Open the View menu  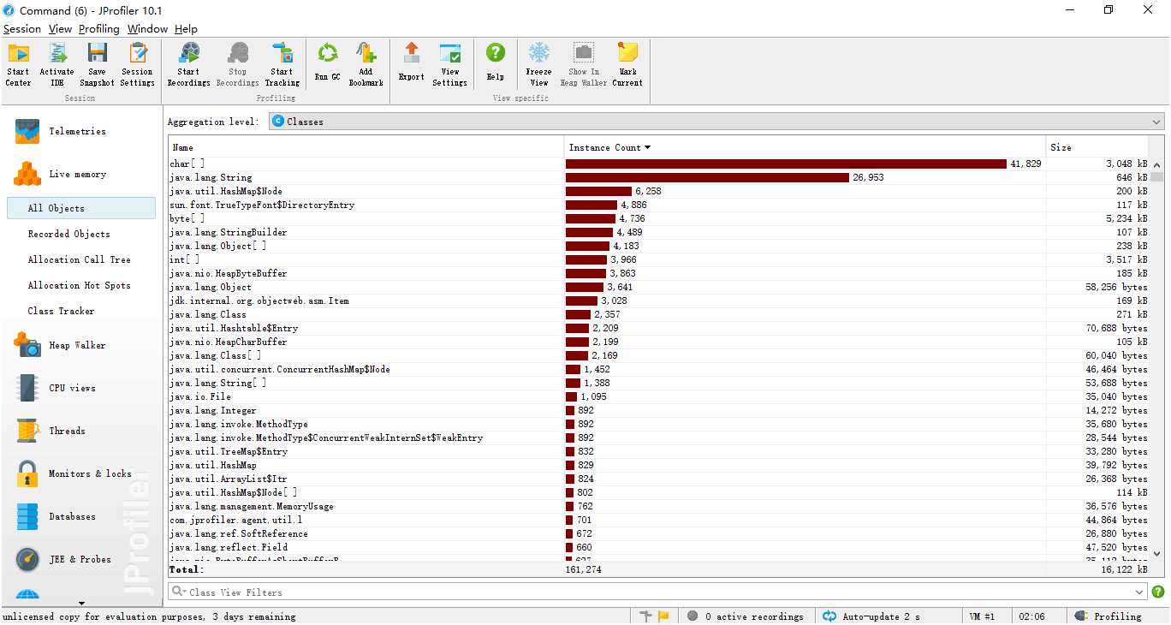pyautogui.click(x=60, y=28)
